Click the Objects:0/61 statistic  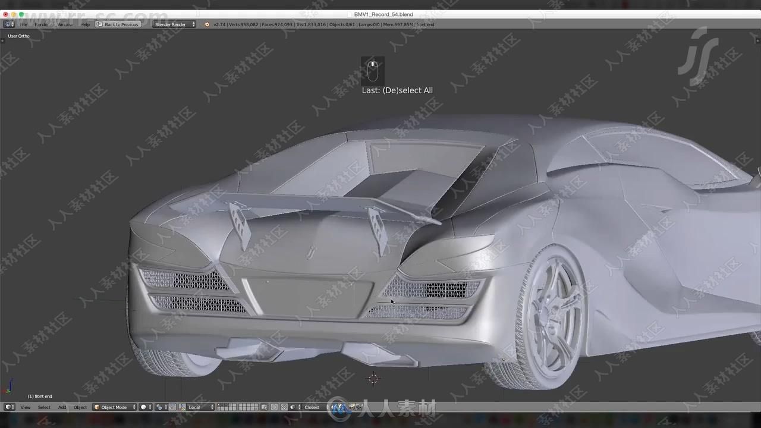(x=342, y=24)
